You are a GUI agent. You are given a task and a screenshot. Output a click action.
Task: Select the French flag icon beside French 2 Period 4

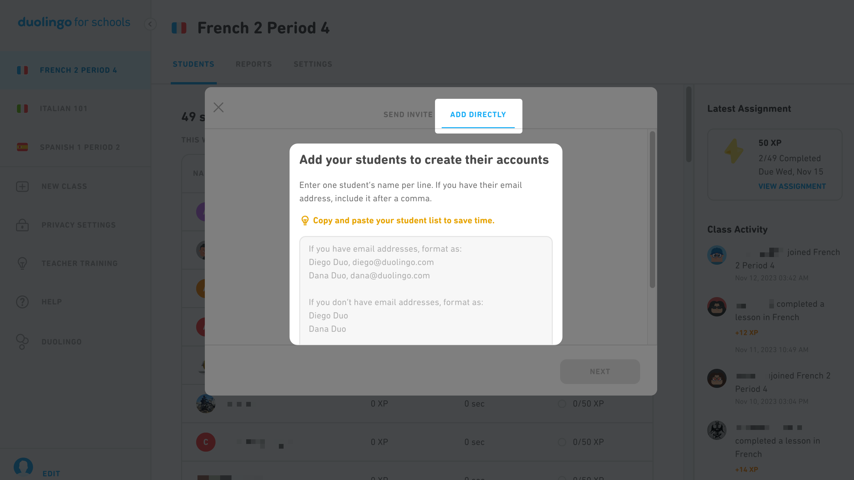coord(22,70)
